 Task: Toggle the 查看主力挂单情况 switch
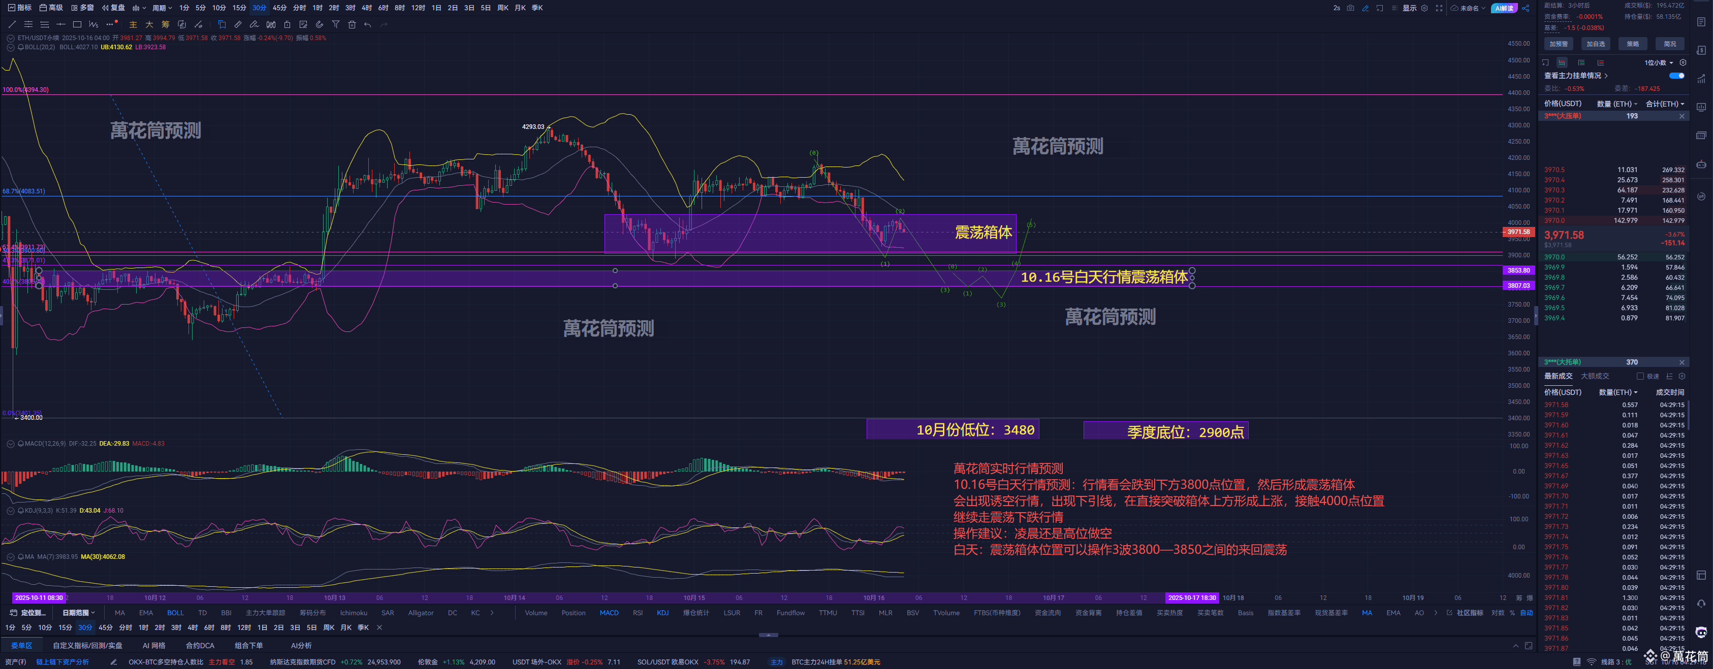(x=1676, y=76)
